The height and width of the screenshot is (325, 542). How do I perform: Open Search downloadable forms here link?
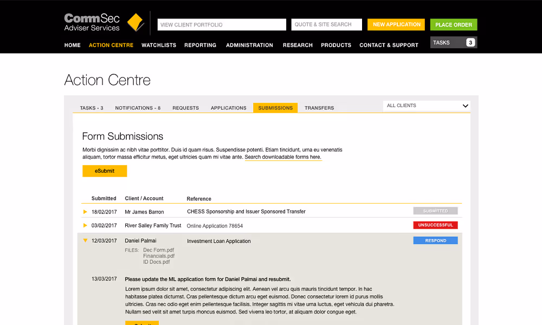[283, 157]
